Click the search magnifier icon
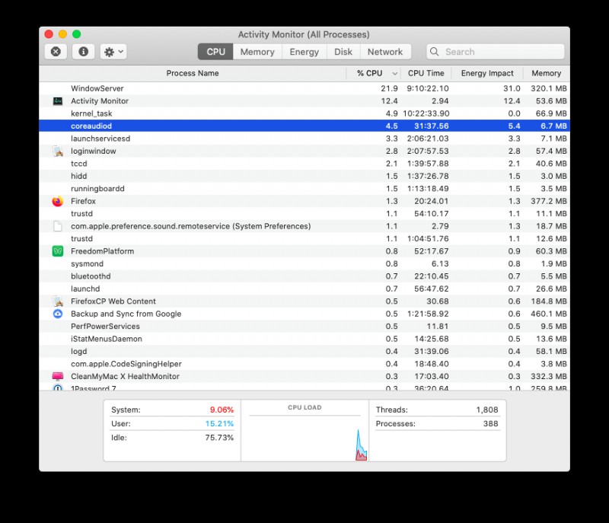The image size is (609, 523). point(434,52)
